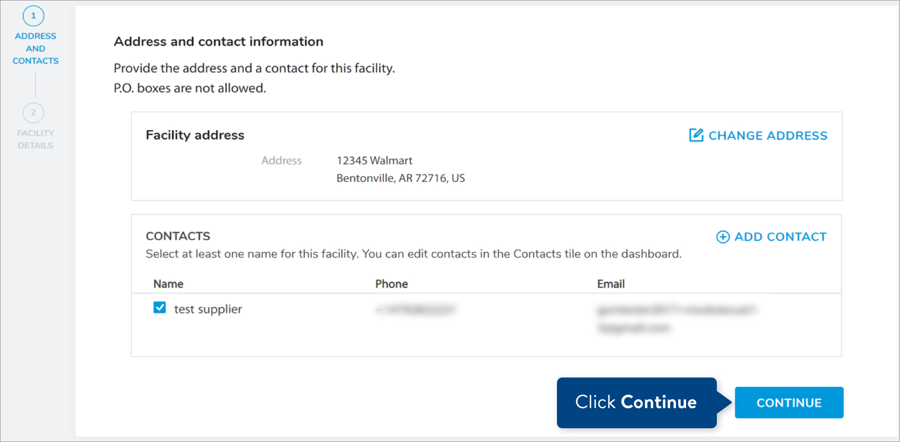Select the step 1 circle in the sidebar
Image resolution: width=900 pixels, height=442 pixels.
tap(34, 16)
